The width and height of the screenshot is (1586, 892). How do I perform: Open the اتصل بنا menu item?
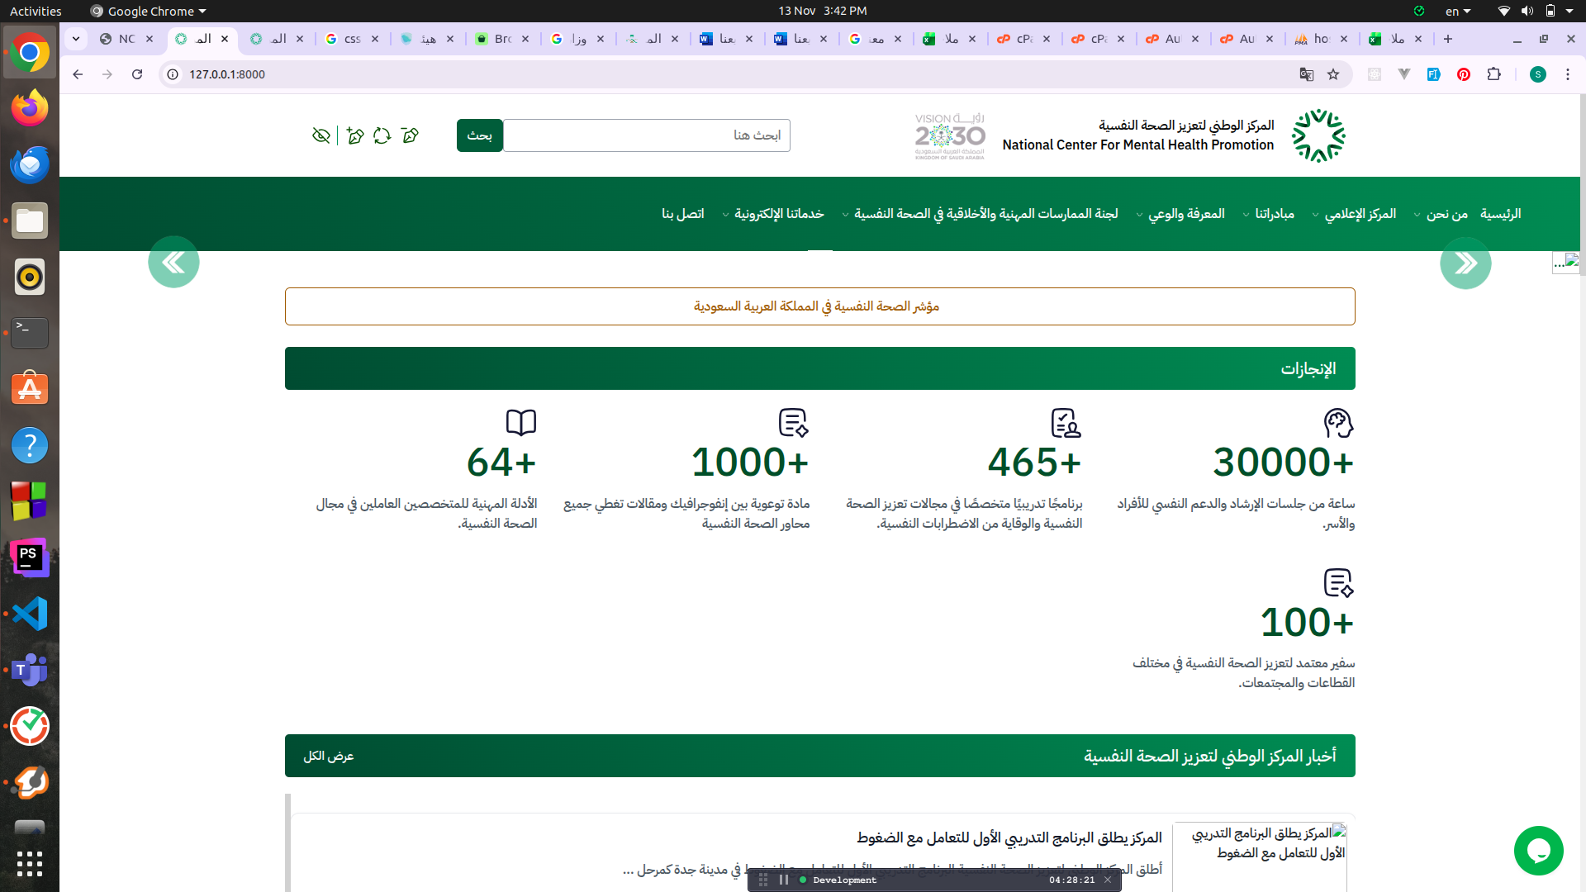point(682,214)
